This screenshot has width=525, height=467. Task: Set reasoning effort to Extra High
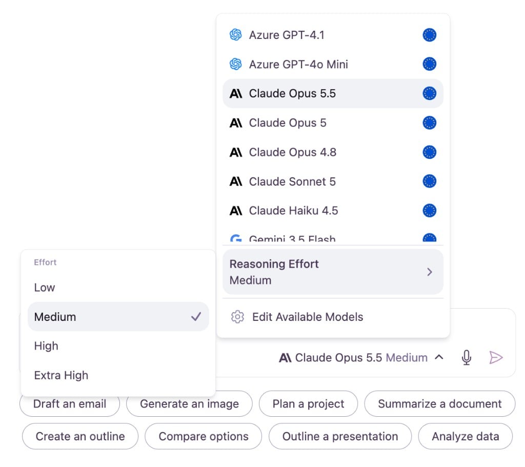(x=118, y=375)
